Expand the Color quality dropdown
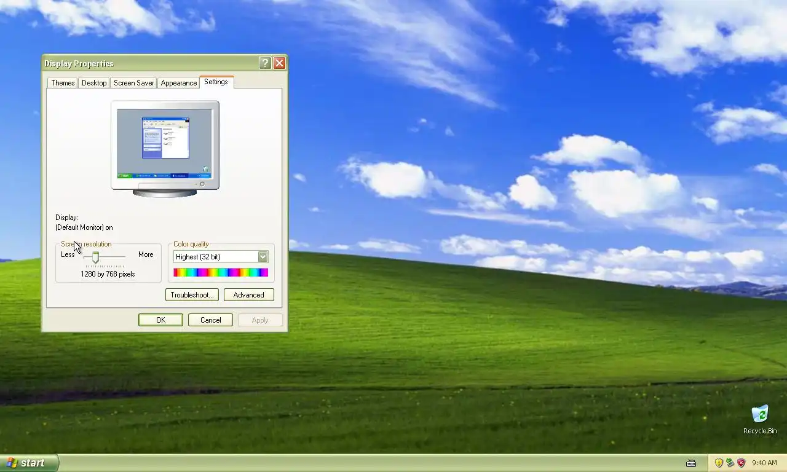This screenshot has height=472, width=787. 263,257
